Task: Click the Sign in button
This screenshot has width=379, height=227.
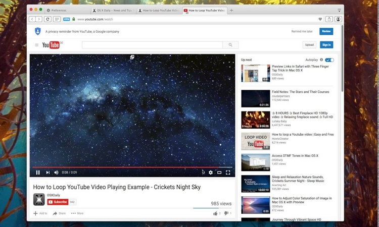Action: tap(326, 45)
